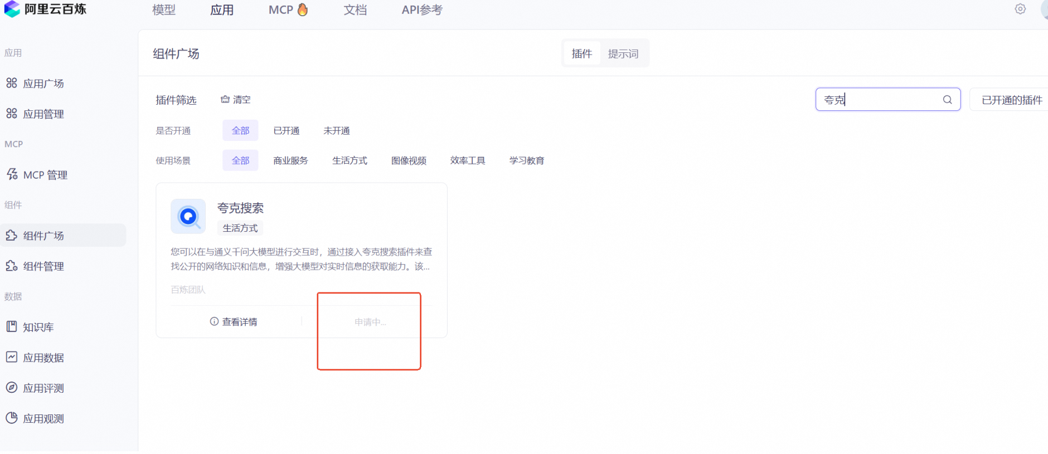Click the 组件广场 page heading
Screen dimensions: 1048x454
tap(176, 53)
